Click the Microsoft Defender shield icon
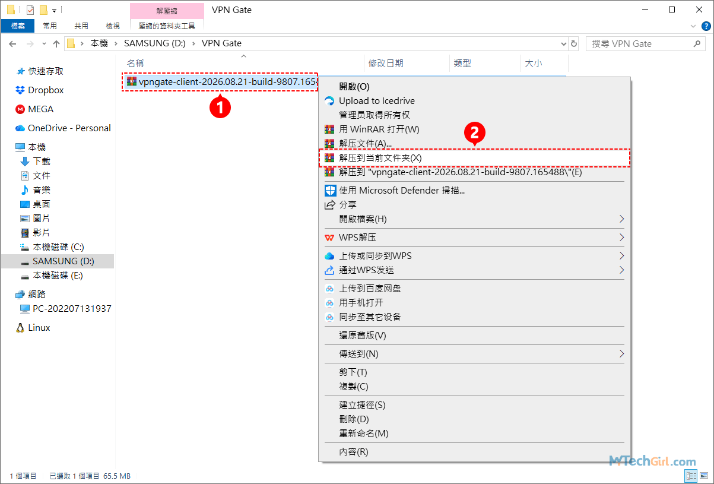 pyautogui.click(x=329, y=191)
